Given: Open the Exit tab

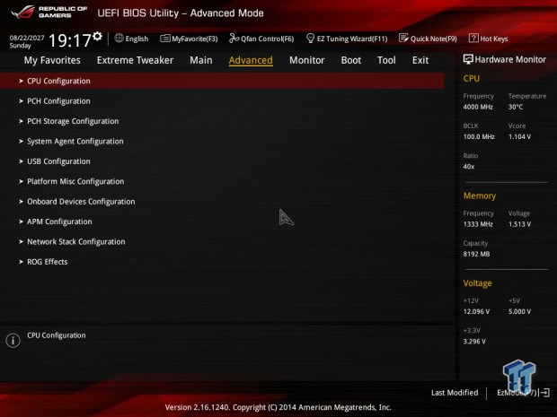Looking at the screenshot, I should (x=420, y=60).
